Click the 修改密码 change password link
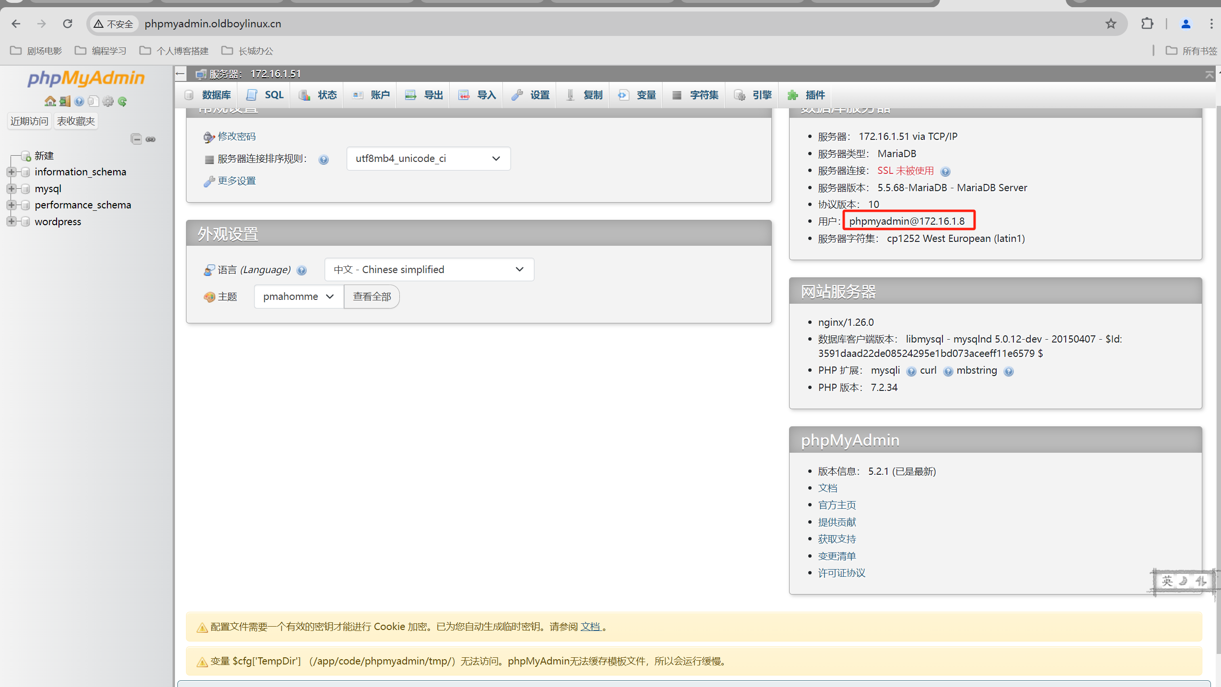 [237, 137]
